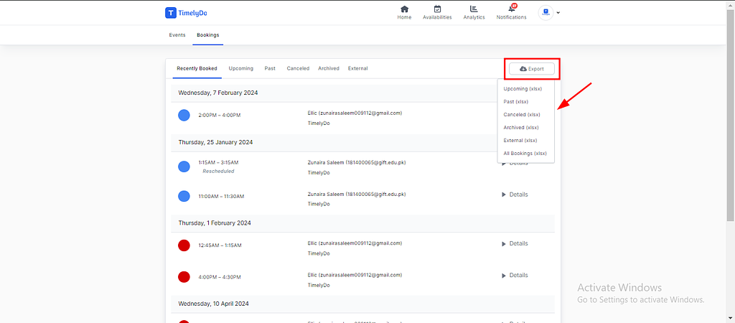
Task: Click the TimelyDo logo icon
Action: pyautogui.click(x=171, y=13)
